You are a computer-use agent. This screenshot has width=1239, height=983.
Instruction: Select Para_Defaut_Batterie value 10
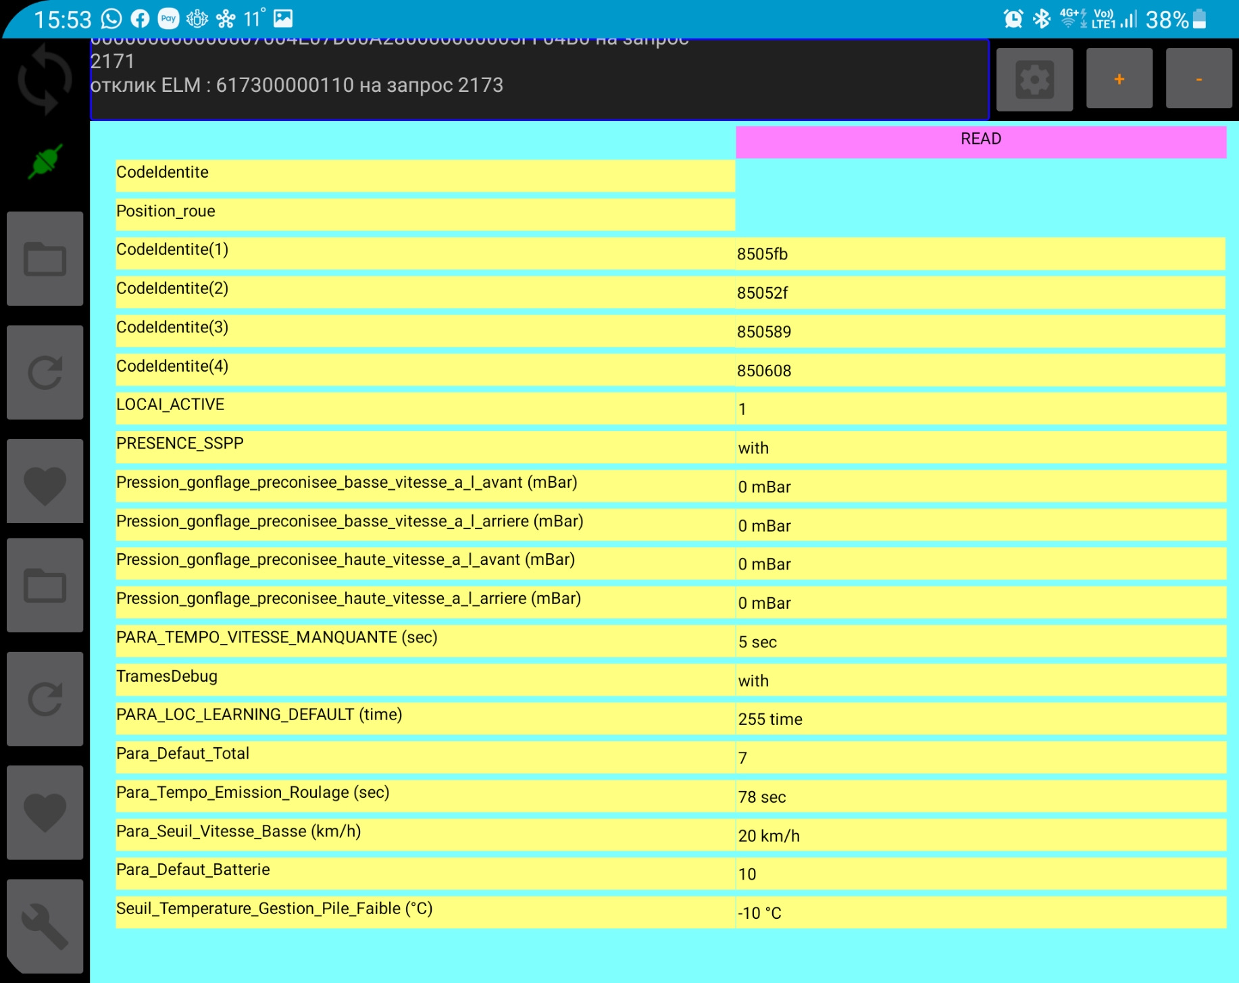pyautogui.click(x=980, y=874)
